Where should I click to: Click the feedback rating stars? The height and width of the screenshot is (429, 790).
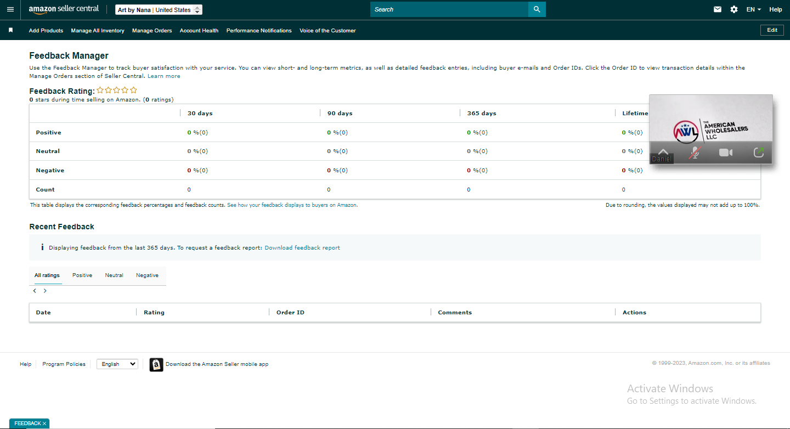point(117,90)
